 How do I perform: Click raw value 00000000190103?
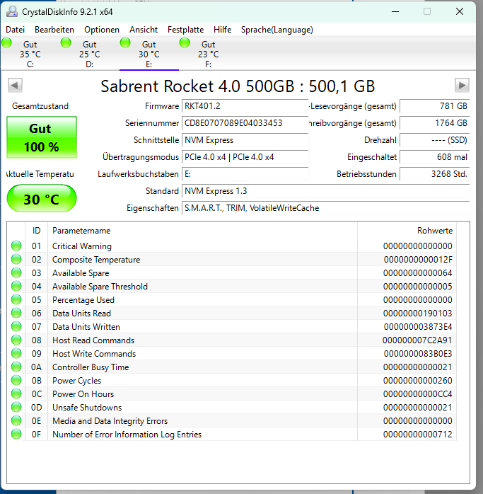(x=418, y=313)
